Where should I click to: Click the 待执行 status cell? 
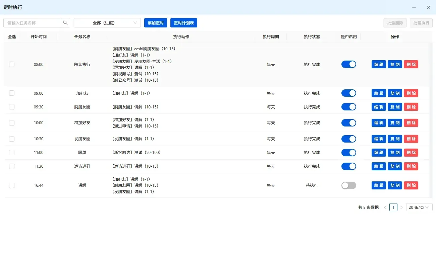[x=312, y=185]
